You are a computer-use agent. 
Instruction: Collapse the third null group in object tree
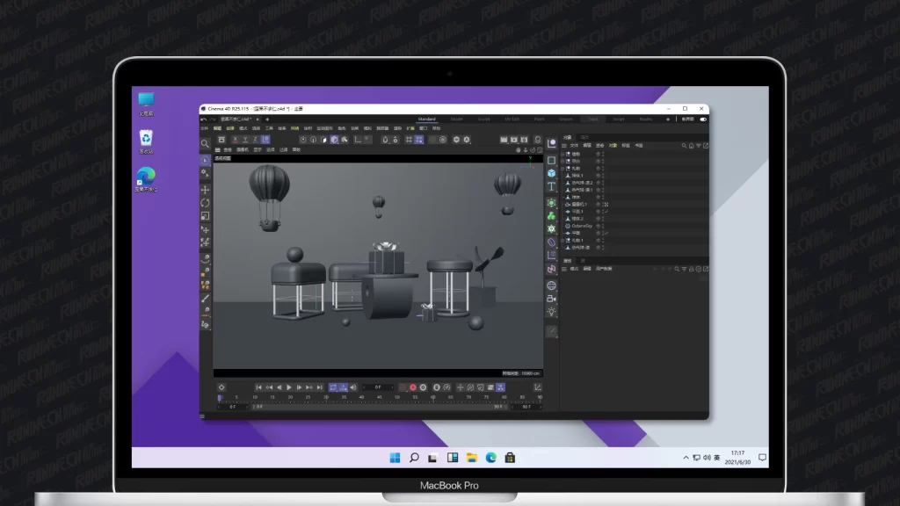(563, 168)
